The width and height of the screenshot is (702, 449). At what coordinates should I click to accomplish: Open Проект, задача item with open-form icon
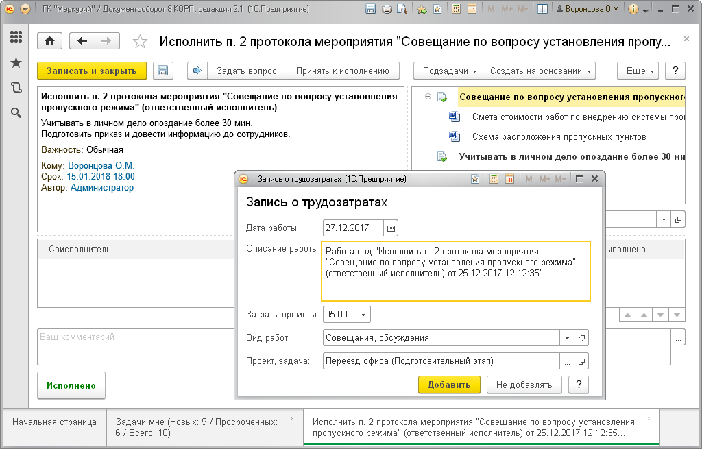(x=581, y=361)
